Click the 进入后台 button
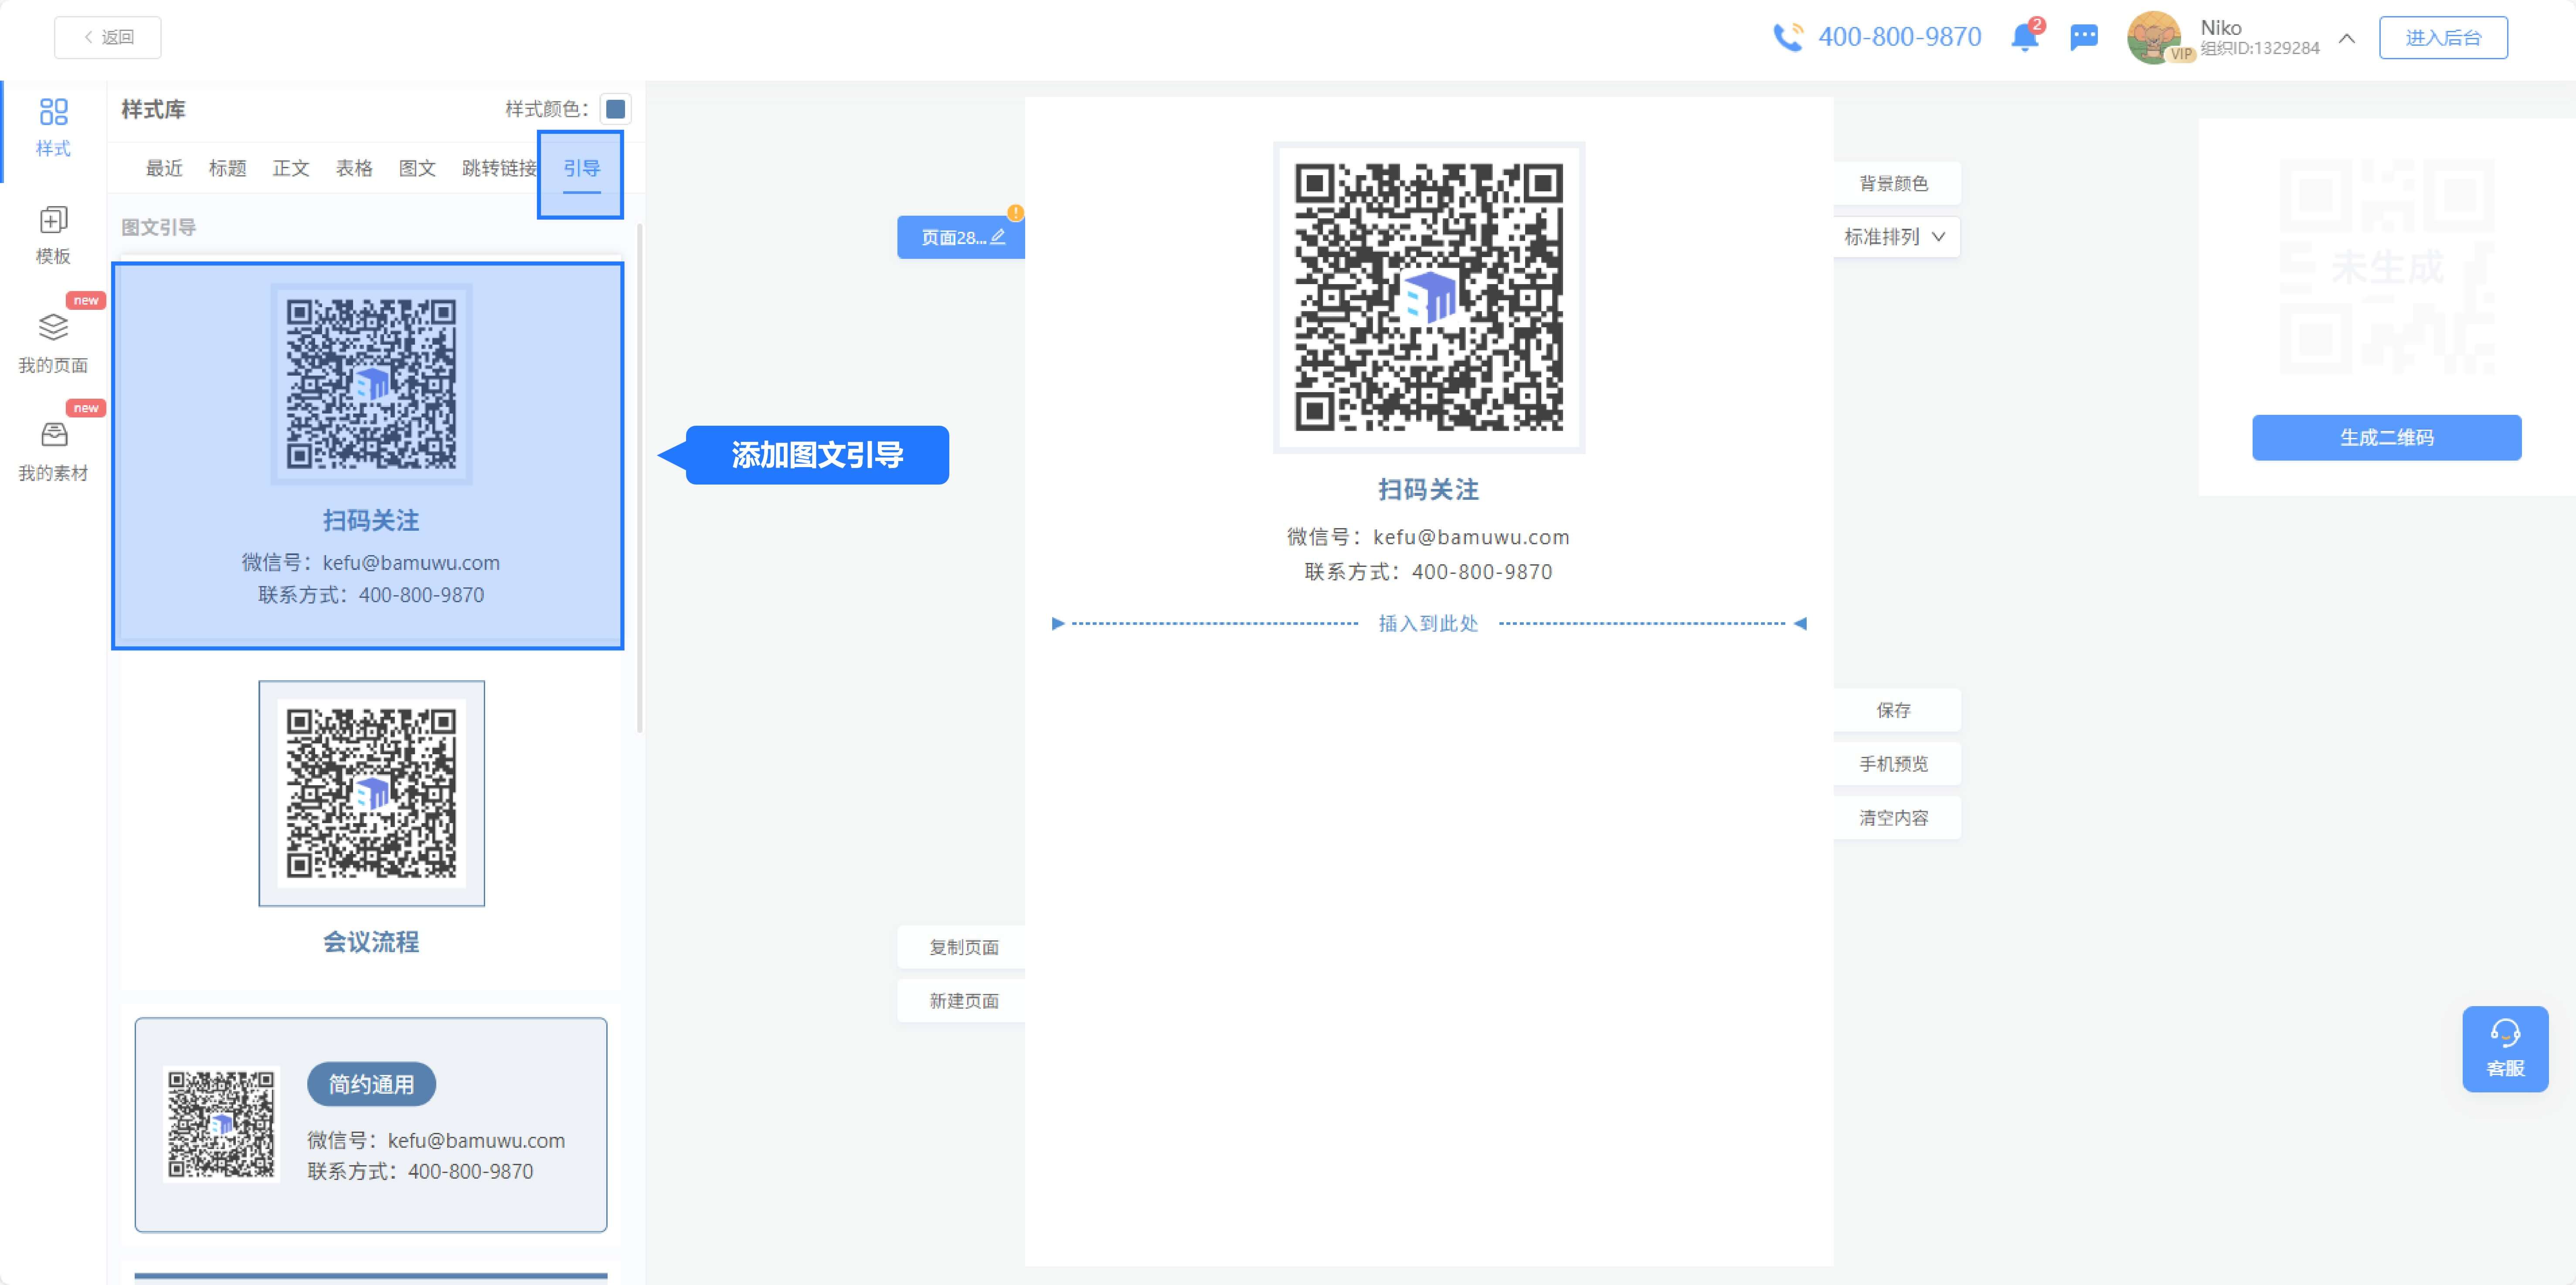Screen dimensions: 2576x1285 point(2442,38)
